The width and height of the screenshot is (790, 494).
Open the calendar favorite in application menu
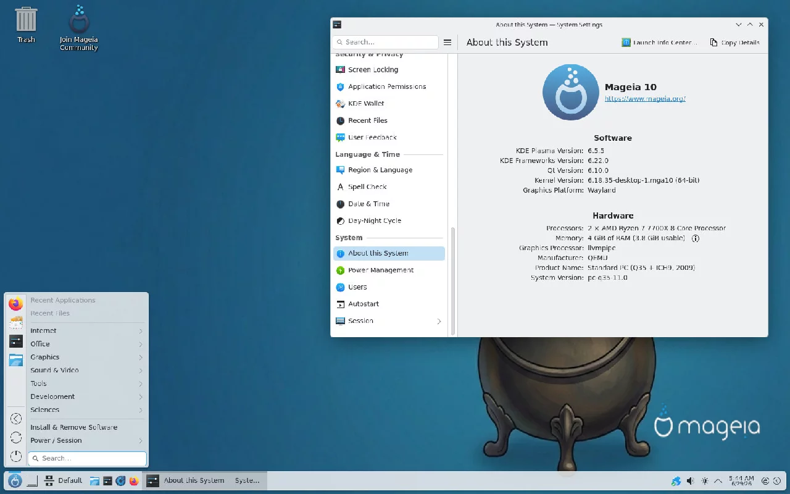click(x=16, y=322)
